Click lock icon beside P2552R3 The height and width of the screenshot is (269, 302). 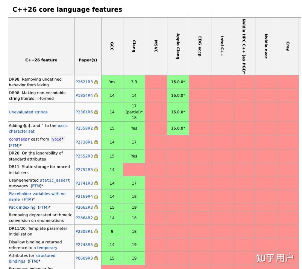(x=96, y=156)
